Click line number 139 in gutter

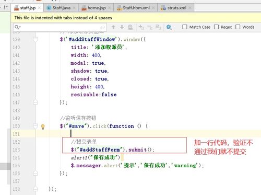(16, 39)
